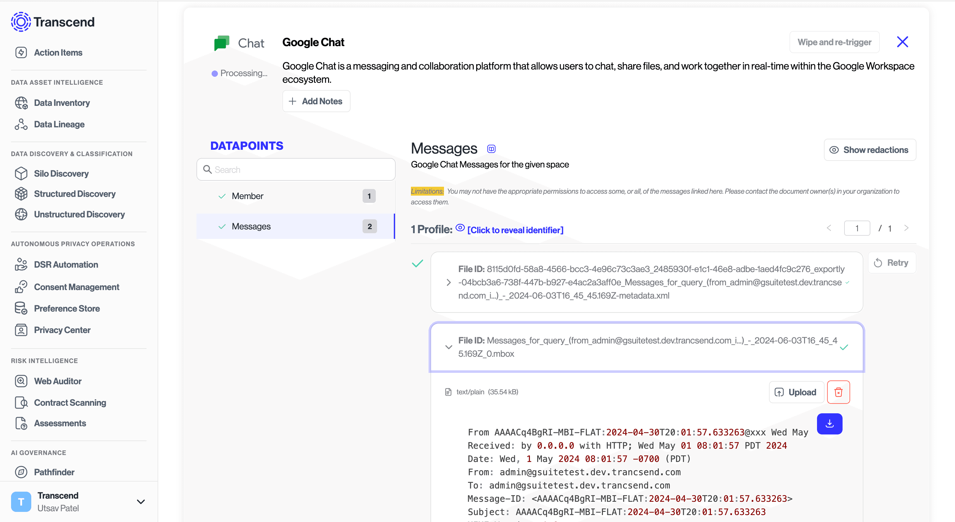
Task: Click the DSR Automation icon
Action: pyautogui.click(x=21, y=264)
